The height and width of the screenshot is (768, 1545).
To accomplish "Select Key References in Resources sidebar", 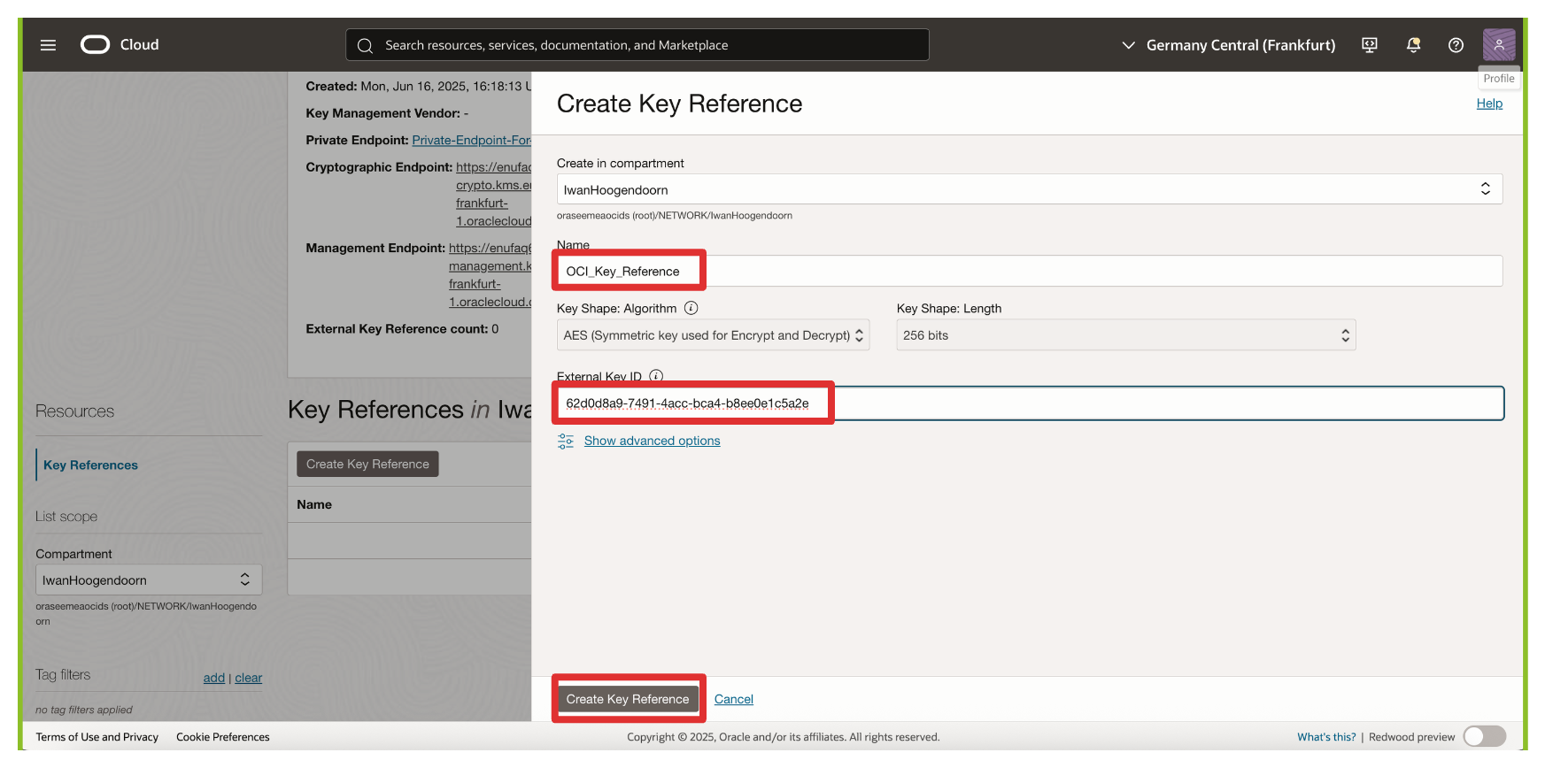I will [90, 465].
